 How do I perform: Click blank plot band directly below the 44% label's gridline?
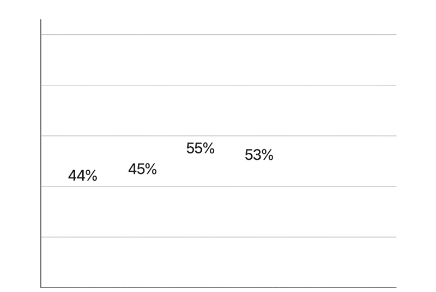click(x=218, y=212)
